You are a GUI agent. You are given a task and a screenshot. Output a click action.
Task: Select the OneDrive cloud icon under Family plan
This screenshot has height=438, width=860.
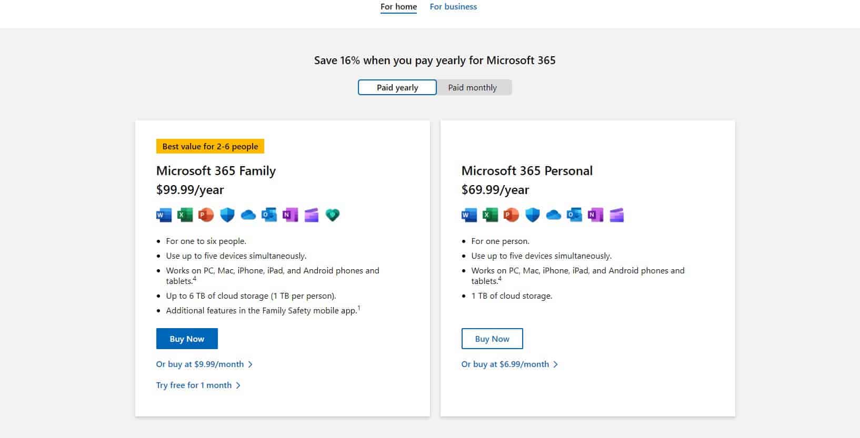[x=248, y=215]
